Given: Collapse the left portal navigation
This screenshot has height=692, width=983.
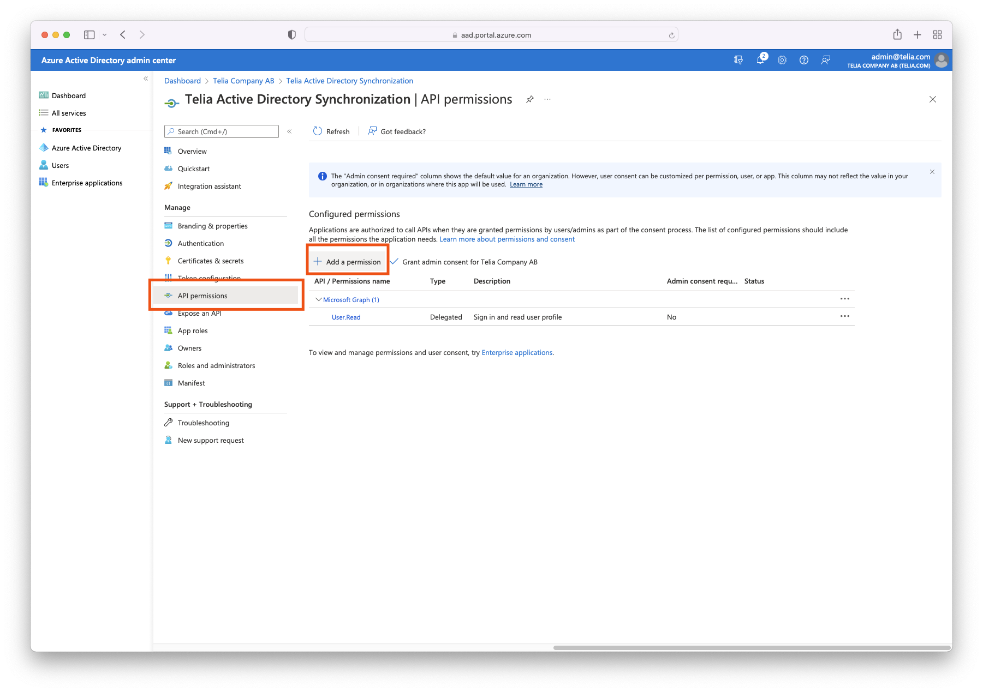Looking at the screenshot, I should coord(146,79).
